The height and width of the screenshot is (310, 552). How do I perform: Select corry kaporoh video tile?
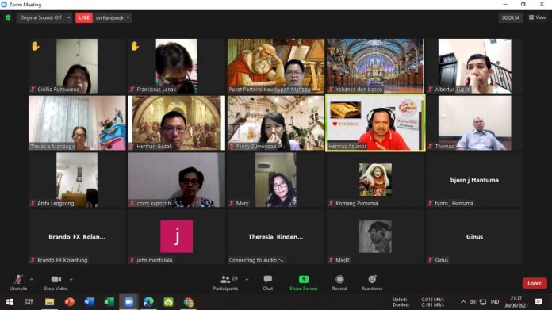click(176, 180)
